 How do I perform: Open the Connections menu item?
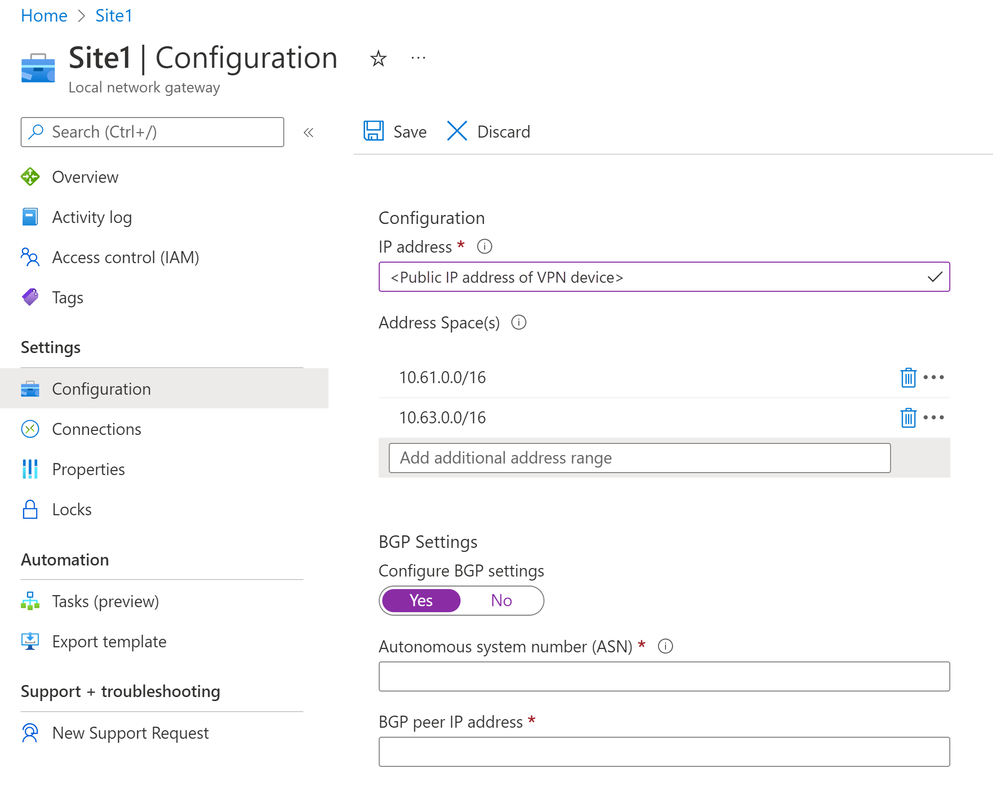tap(96, 429)
